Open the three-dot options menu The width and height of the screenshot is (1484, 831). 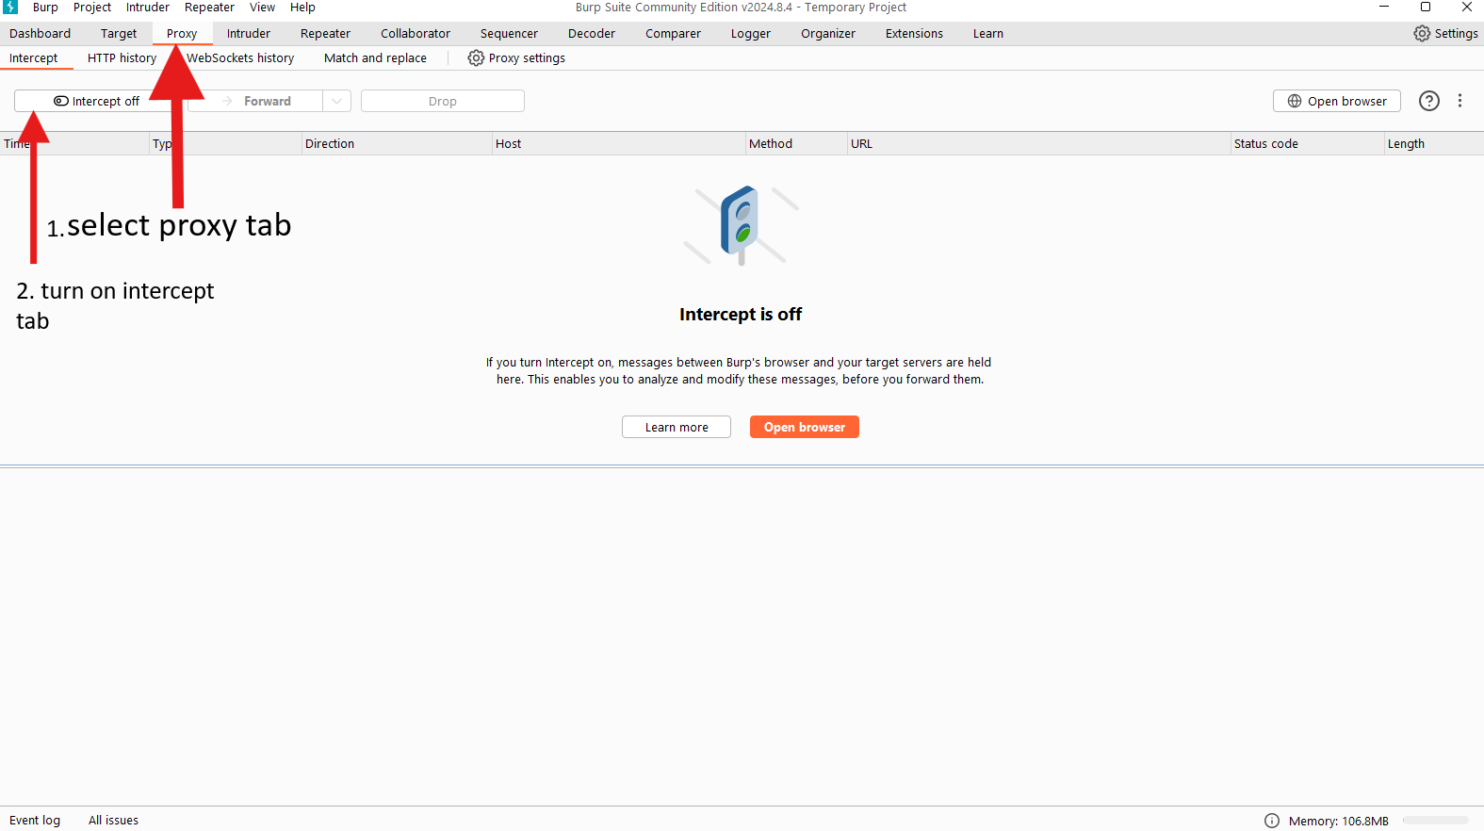coord(1460,101)
